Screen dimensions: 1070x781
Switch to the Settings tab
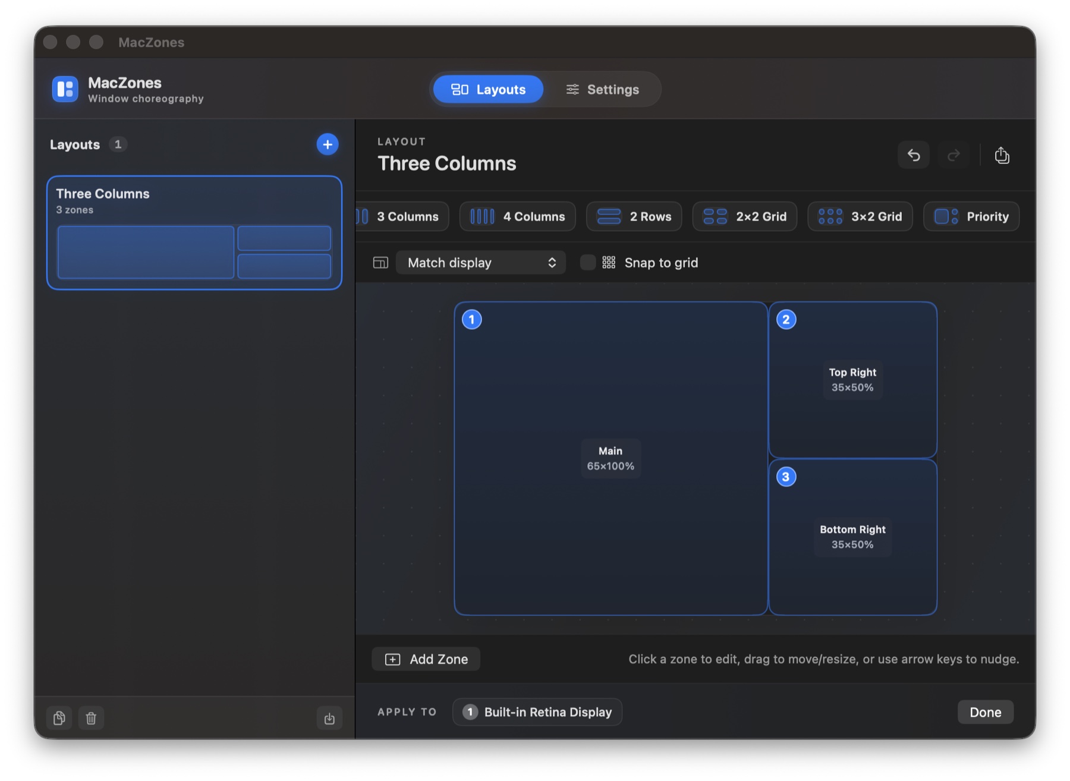pos(602,89)
